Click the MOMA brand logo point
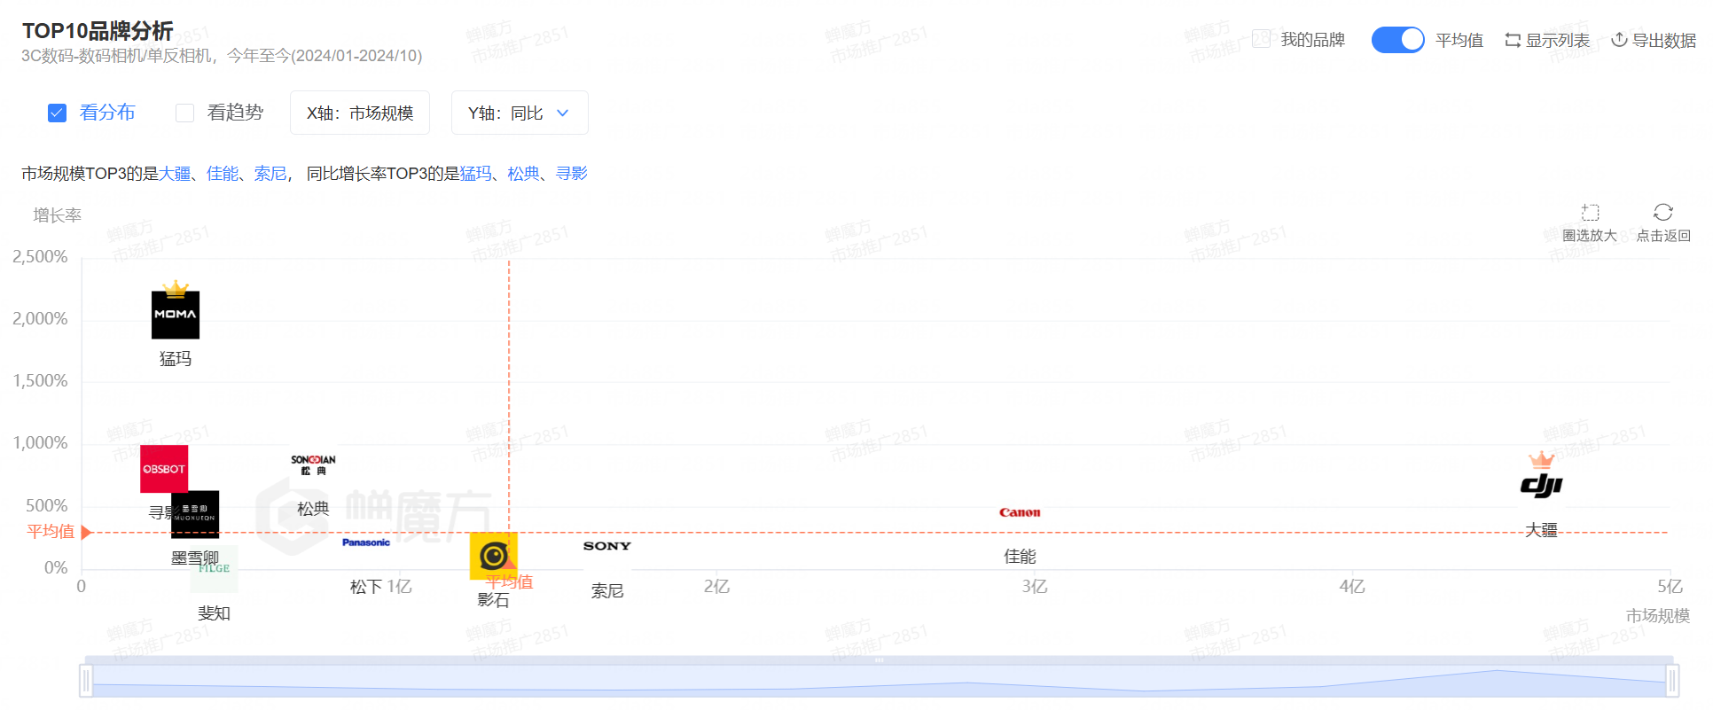Image resolution: width=1713 pixels, height=710 pixels. (x=176, y=315)
